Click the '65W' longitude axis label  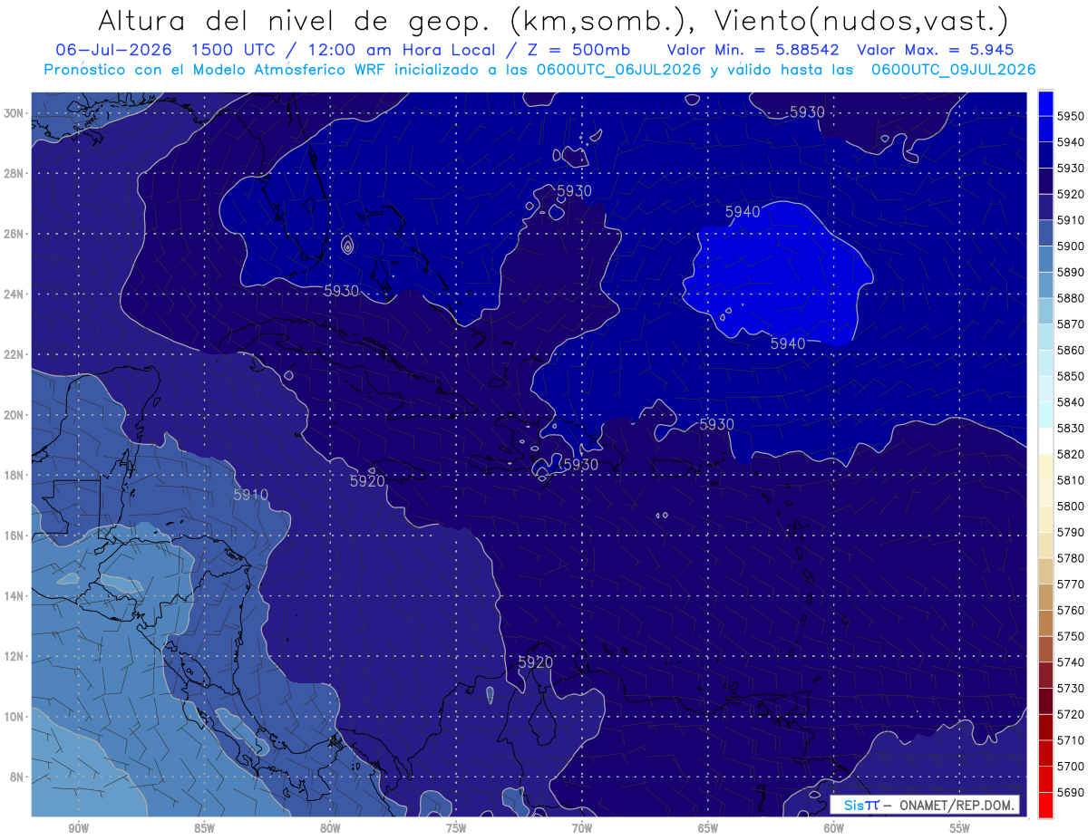point(708,828)
